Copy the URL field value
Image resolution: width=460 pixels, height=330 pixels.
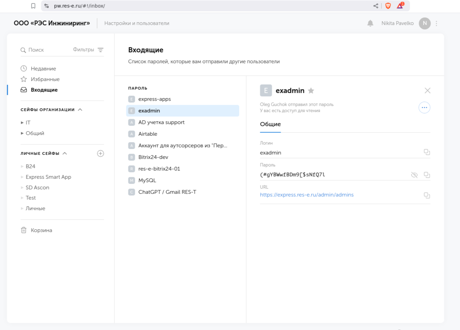(x=426, y=195)
